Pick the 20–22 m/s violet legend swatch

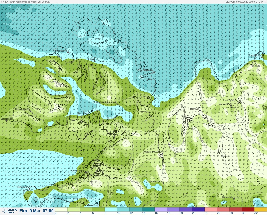tap(186, 209)
